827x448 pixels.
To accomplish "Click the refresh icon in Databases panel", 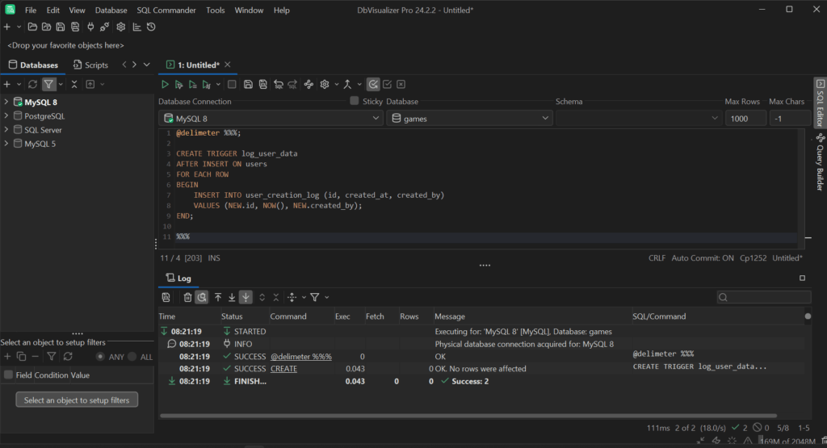I will click(x=32, y=84).
